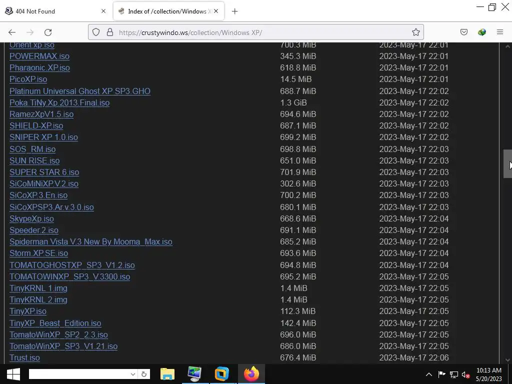This screenshot has width=512, height=384.
Task: Select the 1.3 GiB size value
Action: tap(293, 102)
